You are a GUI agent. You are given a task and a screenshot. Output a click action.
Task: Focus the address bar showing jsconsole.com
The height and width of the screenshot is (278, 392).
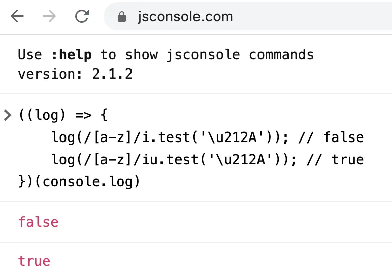click(x=247, y=17)
